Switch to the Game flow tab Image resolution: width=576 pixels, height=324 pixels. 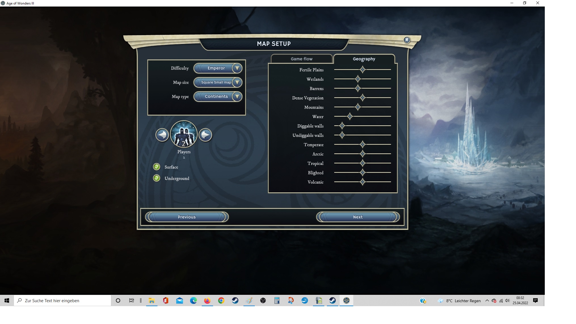click(x=301, y=59)
